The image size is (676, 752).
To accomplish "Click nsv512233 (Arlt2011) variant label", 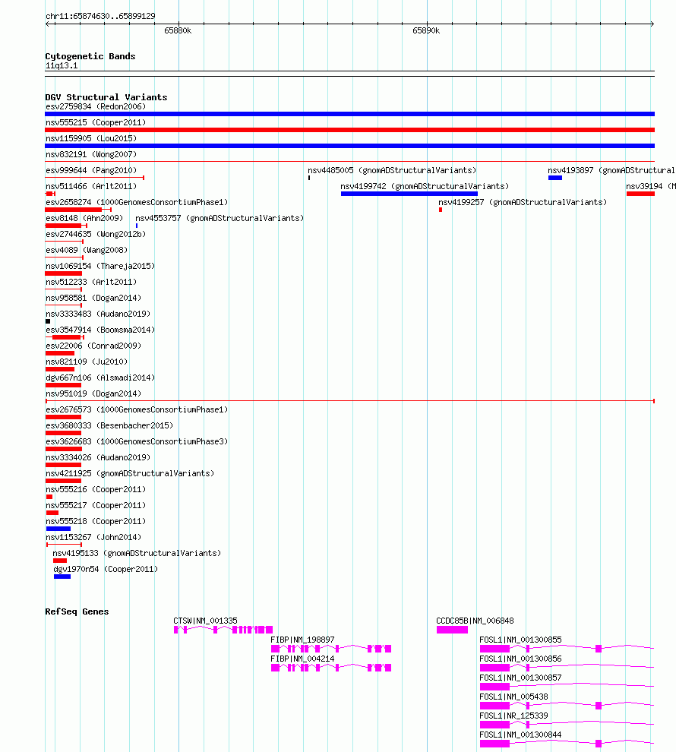I will [x=91, y=282].
